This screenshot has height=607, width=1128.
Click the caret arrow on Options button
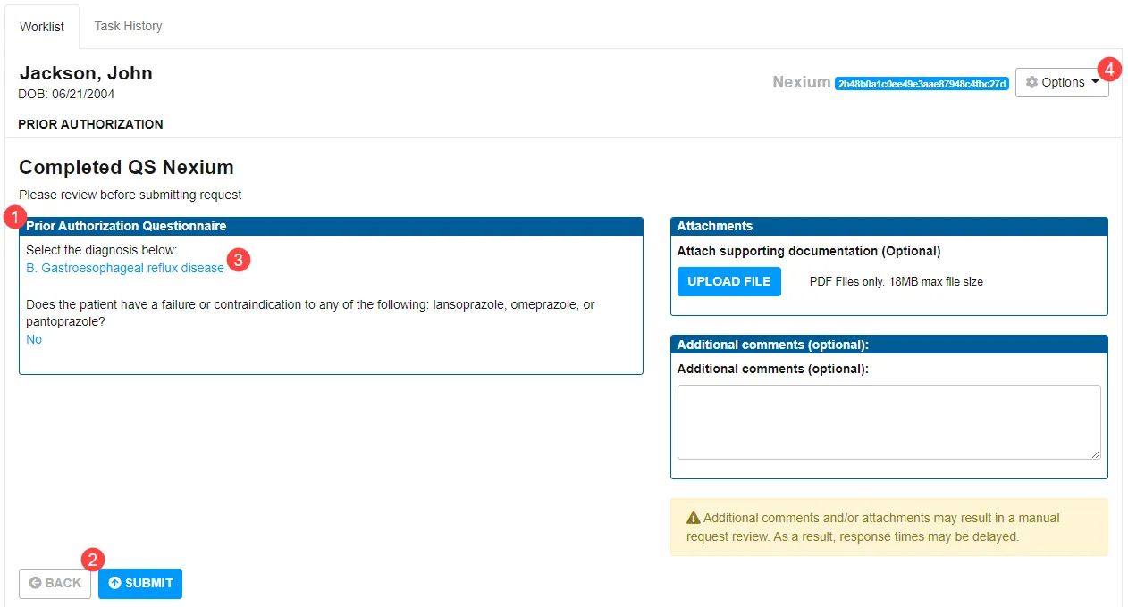click(x=1094, y=82)
